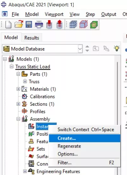127x175 pixels.
Task: Choose Filter... from context menu
Action: coord(85,163)
